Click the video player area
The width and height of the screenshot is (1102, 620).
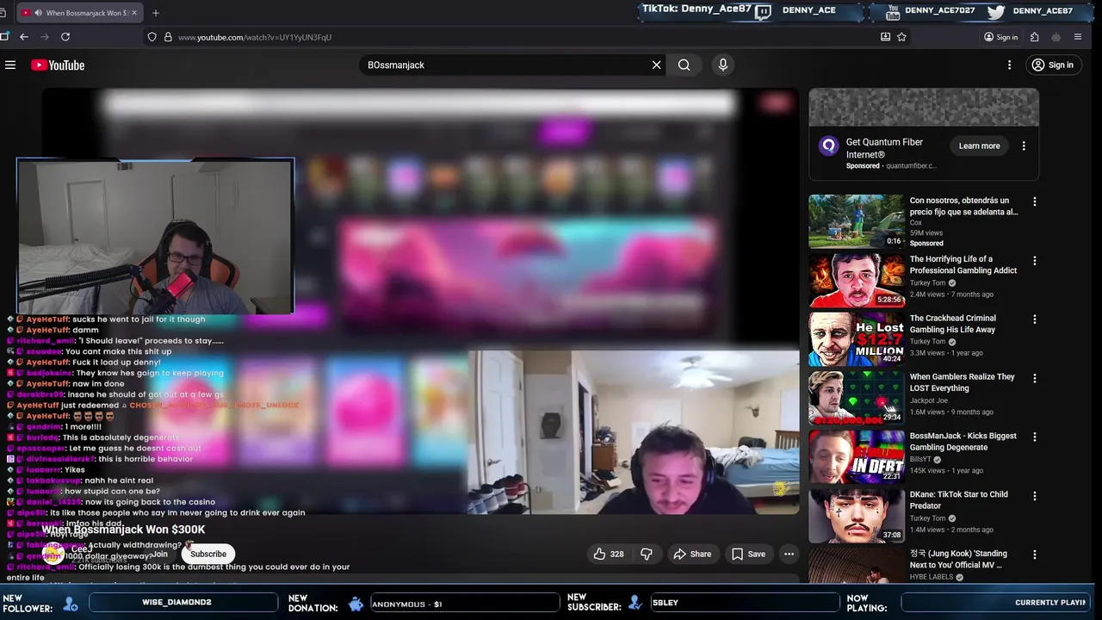coord(420,301)
